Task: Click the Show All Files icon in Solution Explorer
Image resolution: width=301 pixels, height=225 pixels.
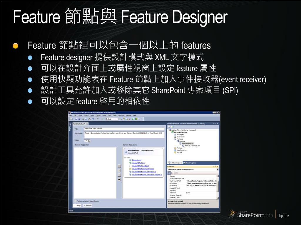Action: [172, 127]
